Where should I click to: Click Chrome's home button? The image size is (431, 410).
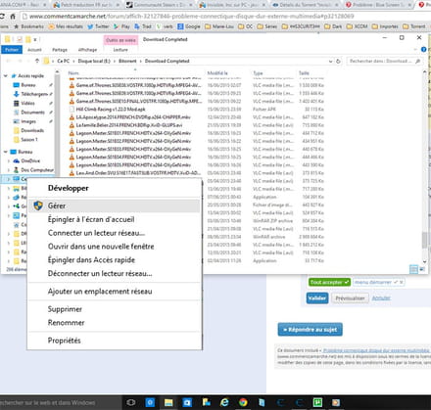click(13, 16)
